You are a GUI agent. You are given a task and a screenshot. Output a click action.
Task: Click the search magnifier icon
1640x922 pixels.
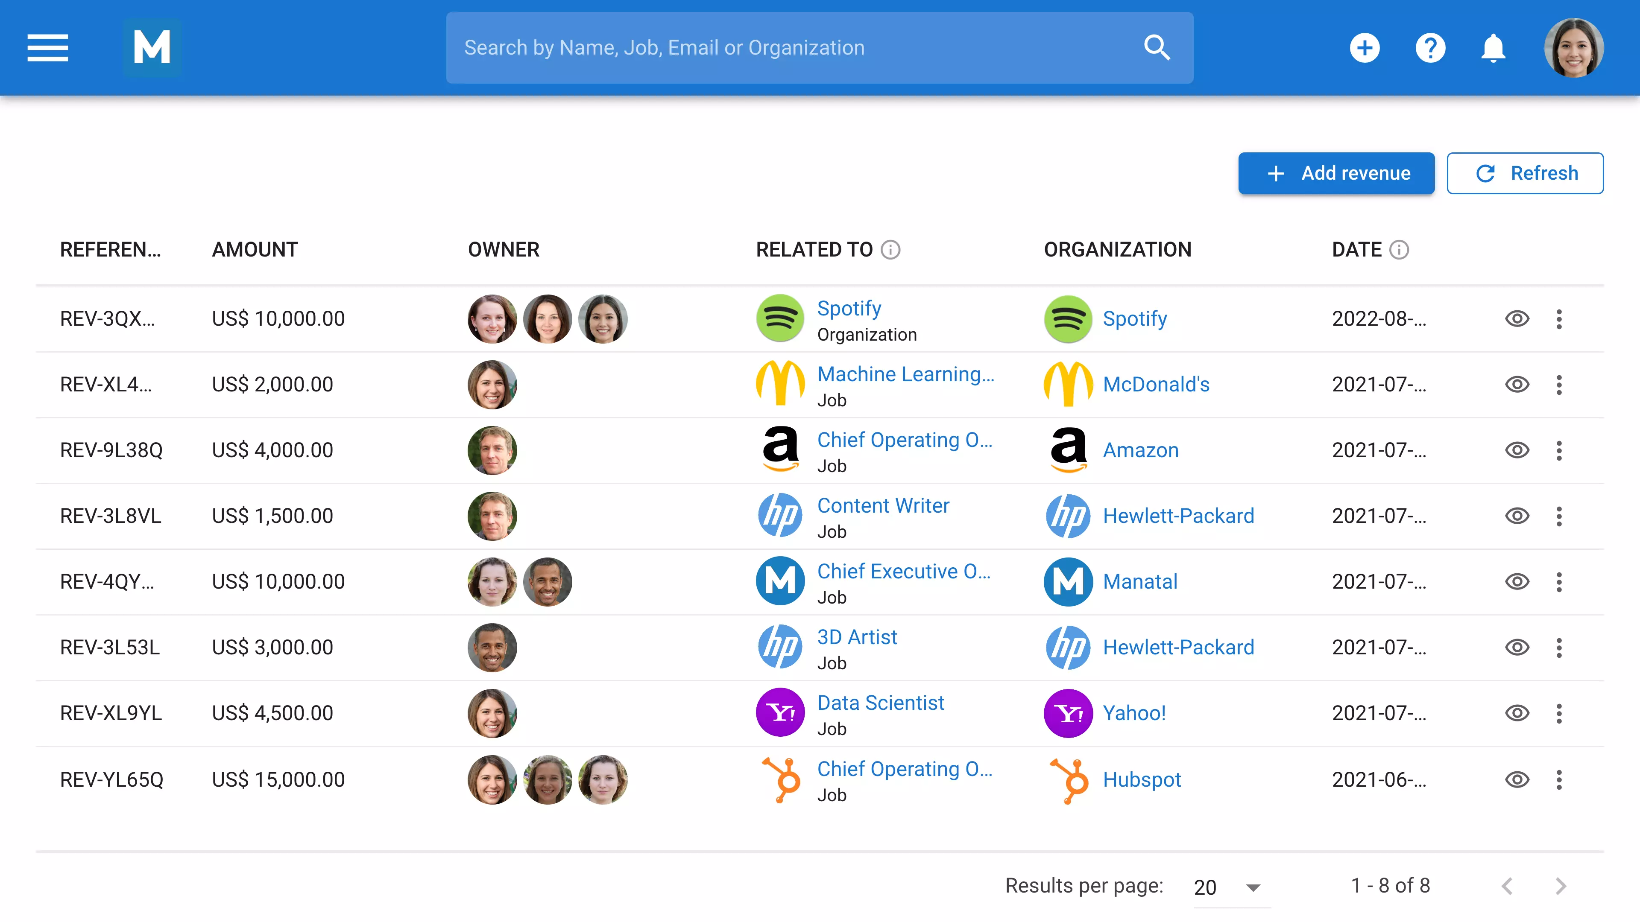click(1156, 48)
